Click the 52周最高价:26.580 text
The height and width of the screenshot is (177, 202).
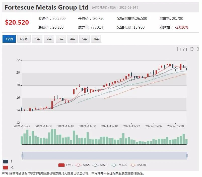point(132,19)
